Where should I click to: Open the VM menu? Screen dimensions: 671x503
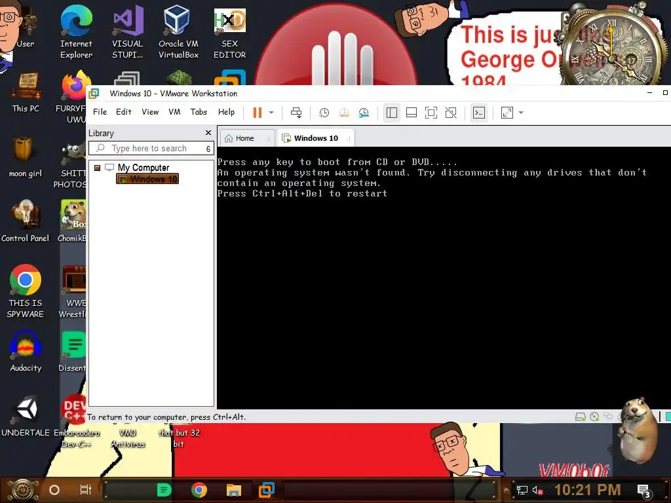(174, 111)
